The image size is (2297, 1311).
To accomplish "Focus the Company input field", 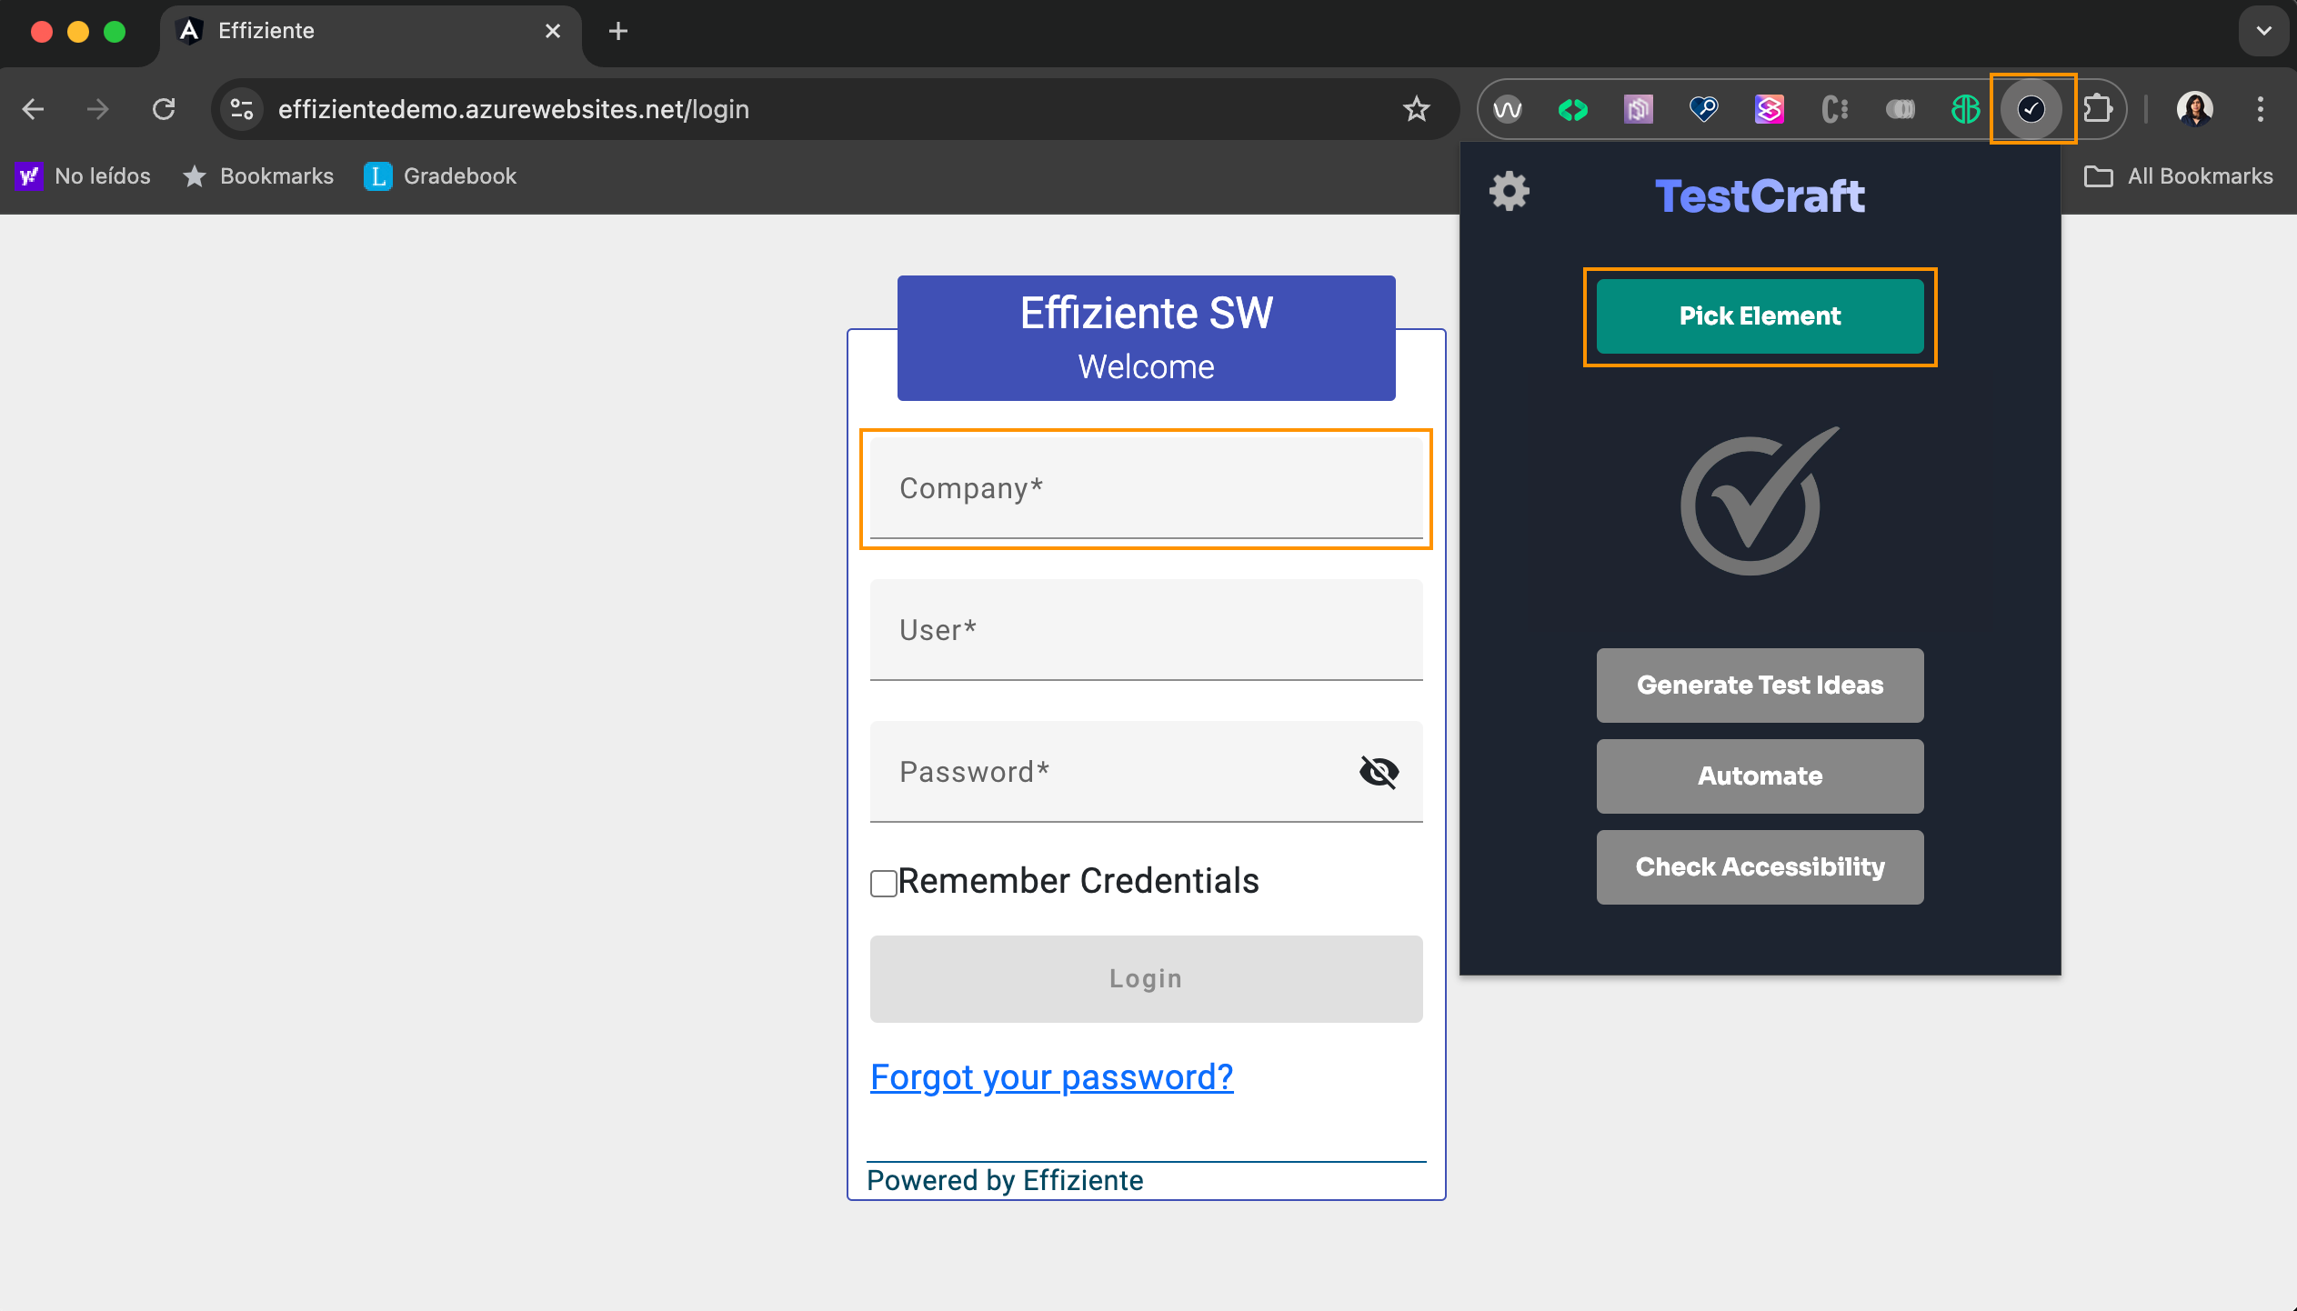I will click(x=1146, y=489).
